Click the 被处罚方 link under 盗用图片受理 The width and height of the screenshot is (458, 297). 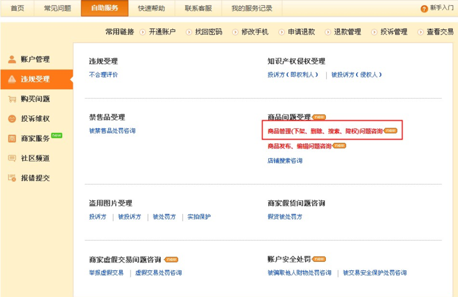[x=164, y=217]
